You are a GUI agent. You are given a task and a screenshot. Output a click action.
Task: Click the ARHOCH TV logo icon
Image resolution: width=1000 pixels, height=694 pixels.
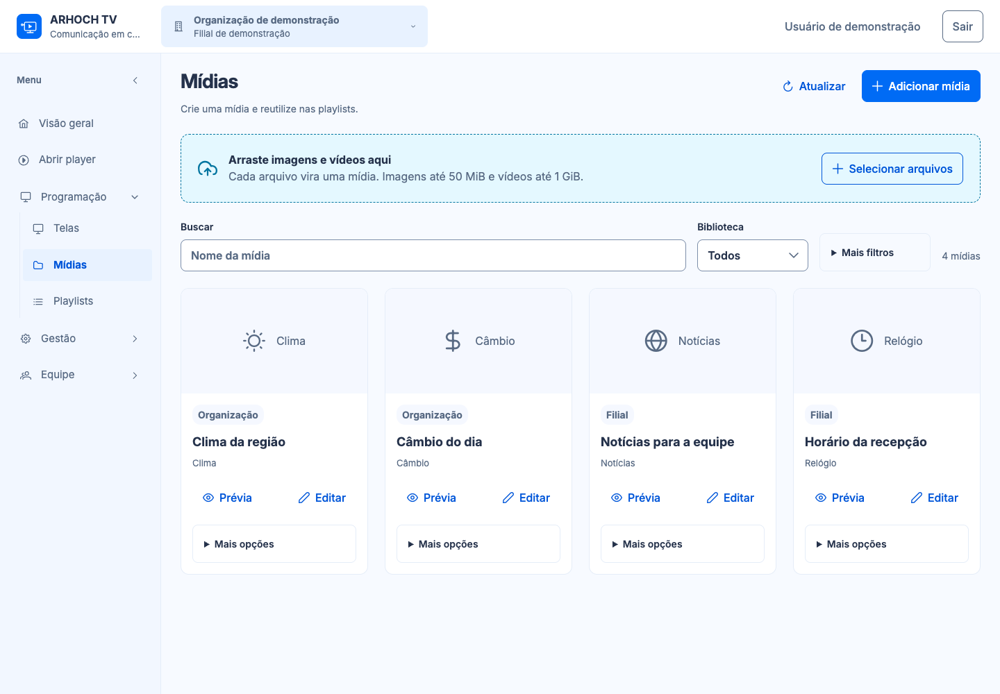29,26
